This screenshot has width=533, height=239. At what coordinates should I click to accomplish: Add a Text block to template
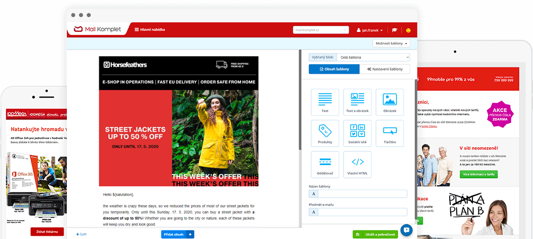pos(325,102)
